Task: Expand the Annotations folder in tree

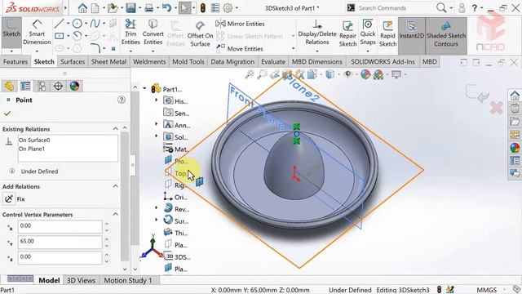Action: tap(157, 124)
